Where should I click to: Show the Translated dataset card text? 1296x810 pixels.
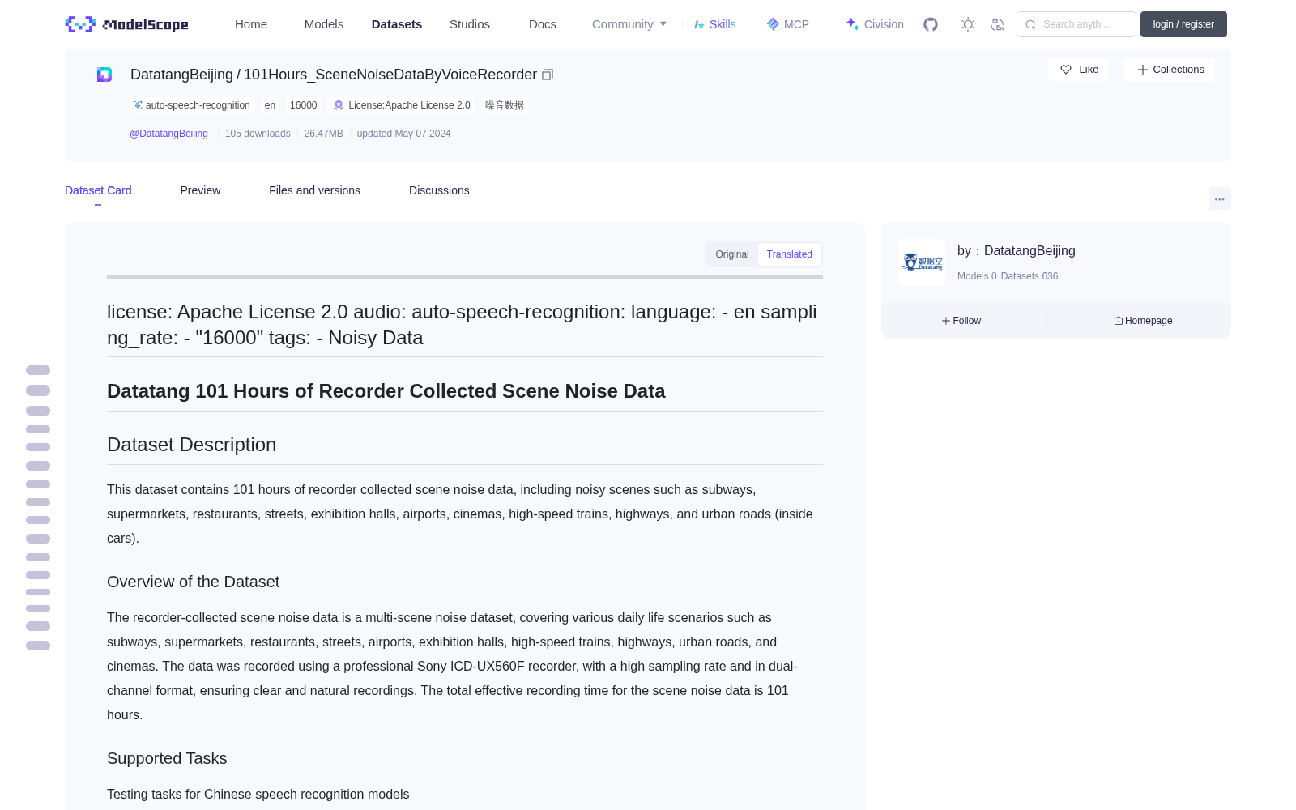click(790, 254)
